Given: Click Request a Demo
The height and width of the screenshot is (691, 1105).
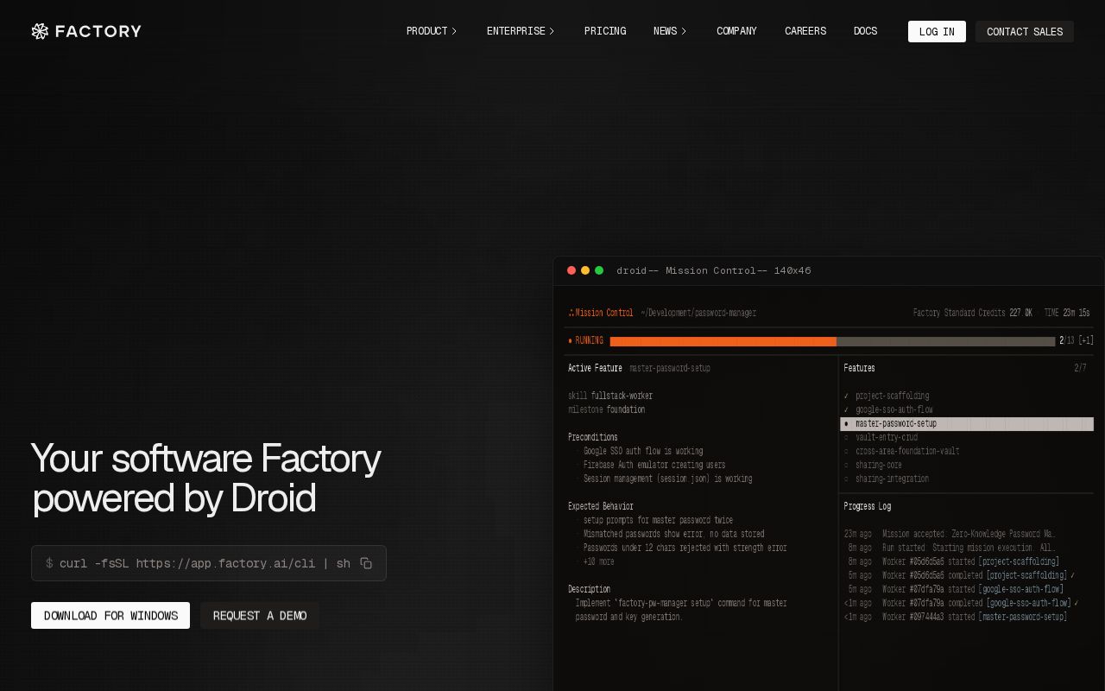Looking at the screenshot, I should (x=260, y=615).
